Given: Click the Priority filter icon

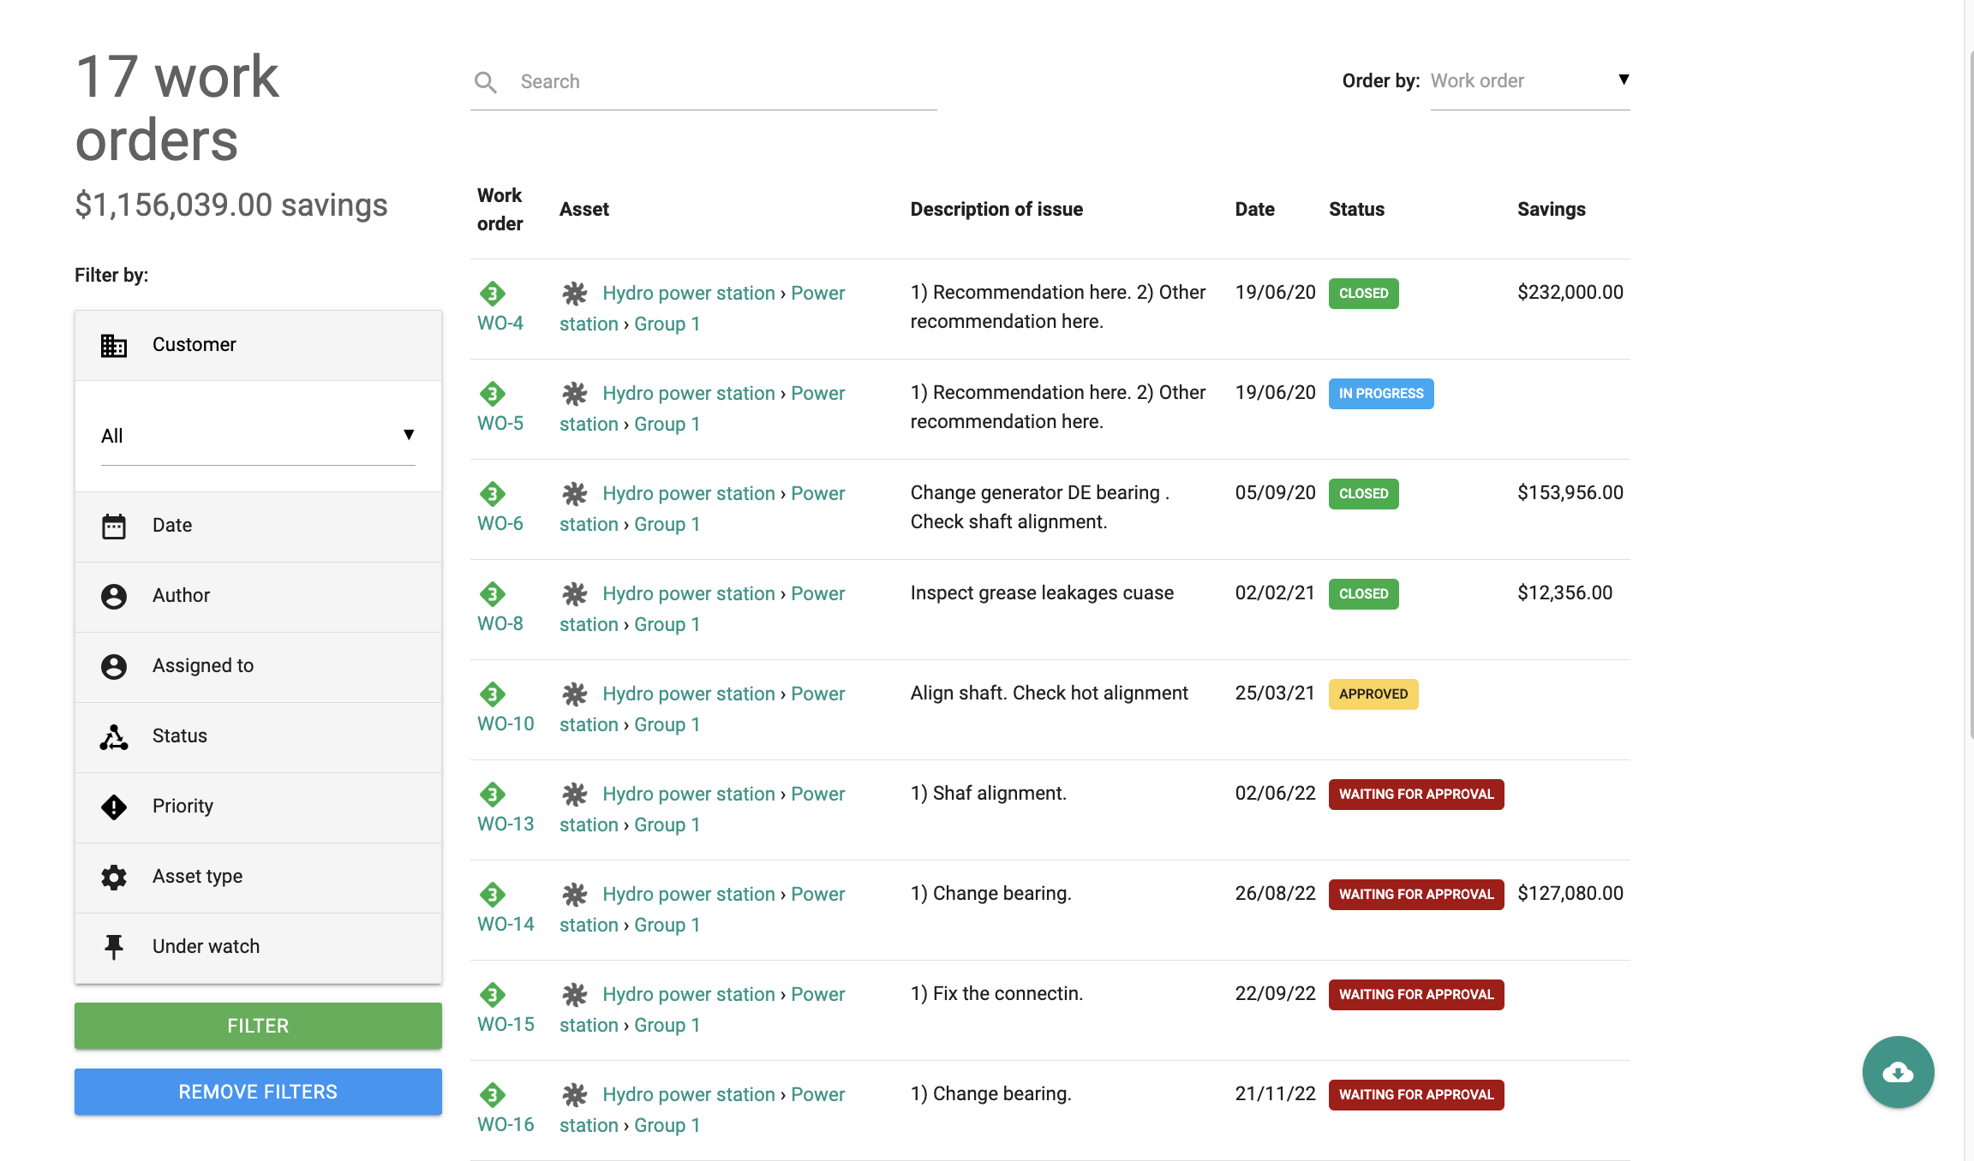Looking at the screenshot, I should coord(112,805).
